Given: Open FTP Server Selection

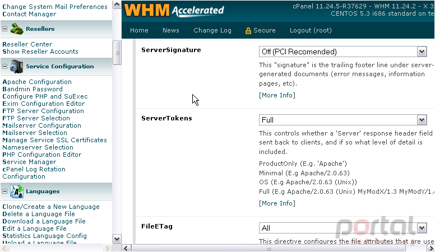Looking at the screenshot, I should pyautogui.click(x=36, y=118).
